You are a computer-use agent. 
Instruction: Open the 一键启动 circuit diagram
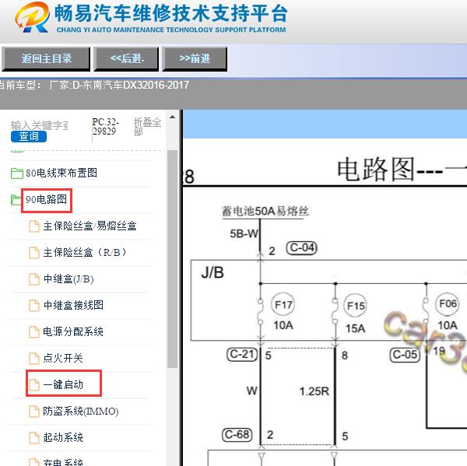coord(63,385)
